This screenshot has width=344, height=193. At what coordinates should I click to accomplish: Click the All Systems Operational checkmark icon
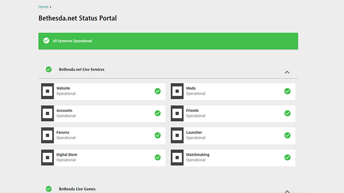[x=46, y=41]
